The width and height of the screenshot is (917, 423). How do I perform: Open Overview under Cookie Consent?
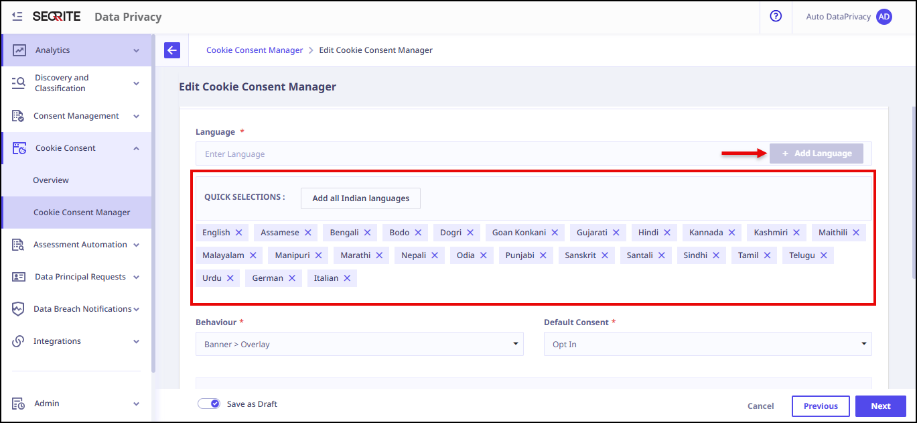click(x=51, y=180)
